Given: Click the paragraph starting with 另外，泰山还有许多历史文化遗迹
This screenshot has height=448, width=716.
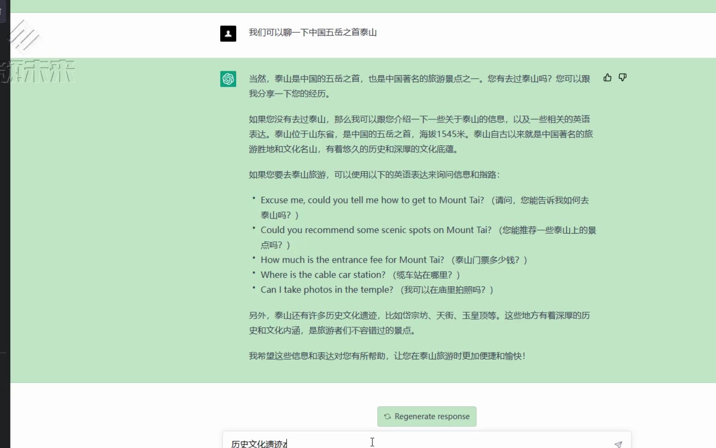Looking at the screenshot, I should click(x=420, y=323).
